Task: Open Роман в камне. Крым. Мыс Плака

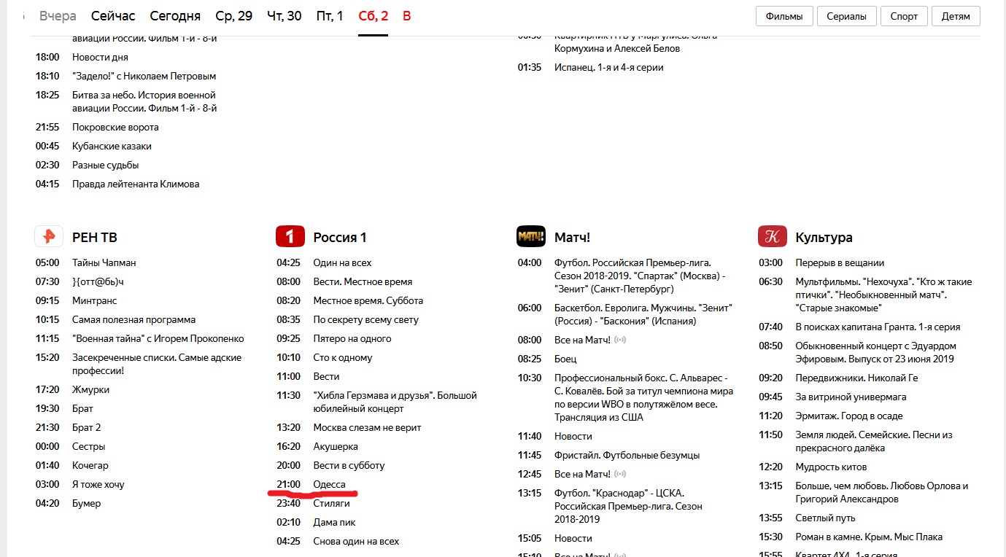Action: tap(869, 537)
